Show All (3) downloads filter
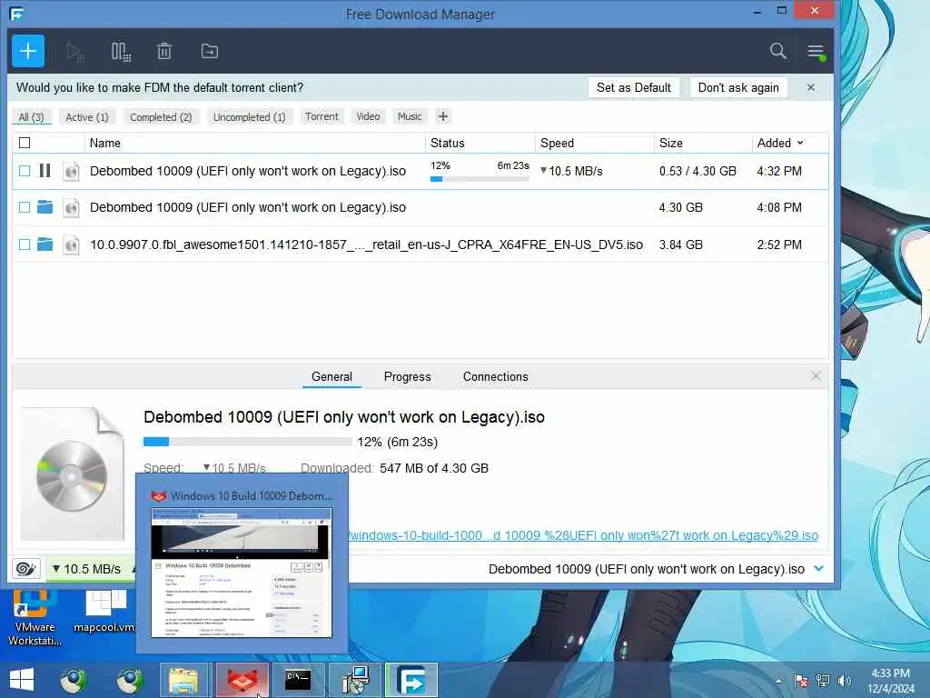 coord(32,117)
